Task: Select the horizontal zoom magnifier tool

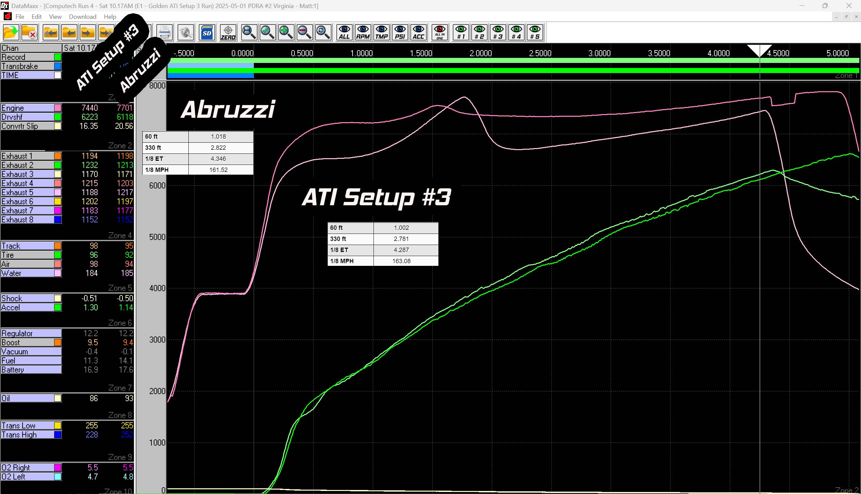Action: pyautogui.click(x=249, y=33)
